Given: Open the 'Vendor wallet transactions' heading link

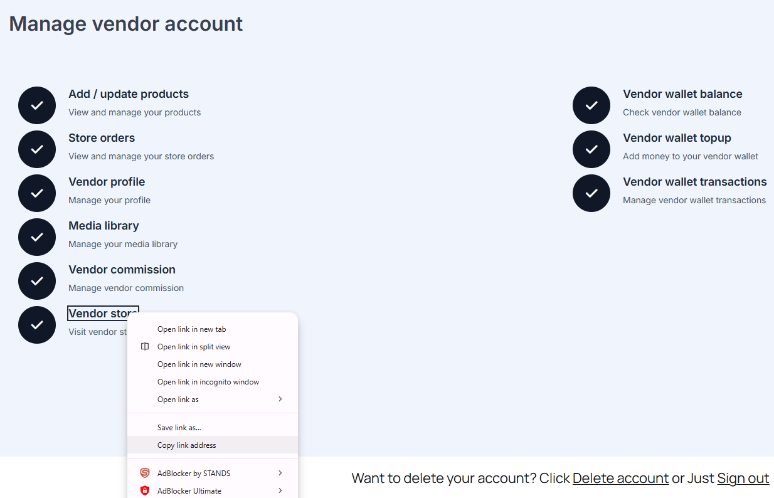Looking at the screenshot, I should point(694,182).
